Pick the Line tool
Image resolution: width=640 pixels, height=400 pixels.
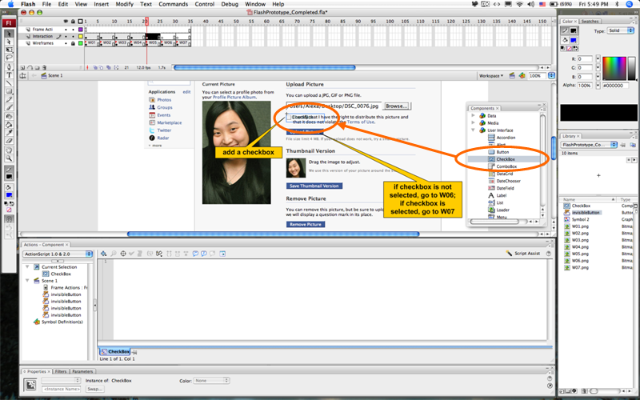coord(9,83)
